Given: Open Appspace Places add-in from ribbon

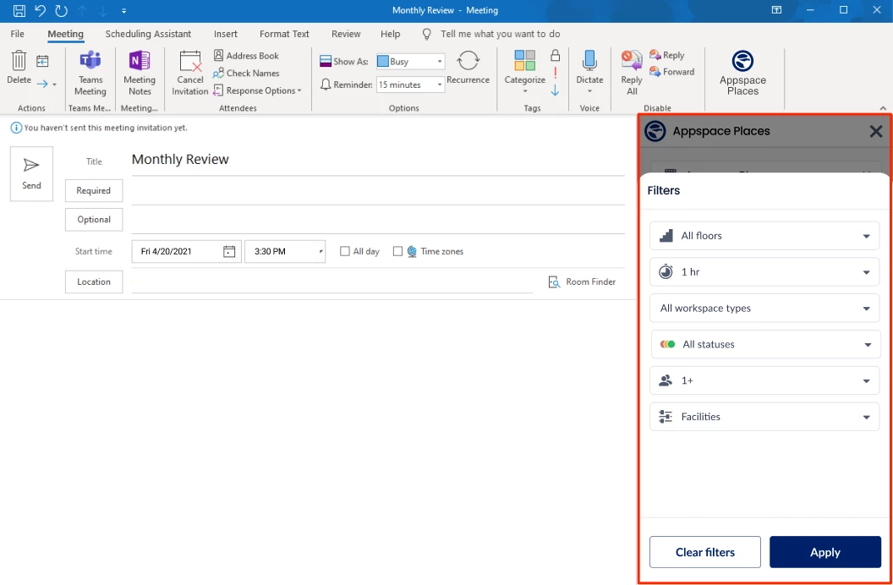Looking at the screenshot, I should click(742, 73).
